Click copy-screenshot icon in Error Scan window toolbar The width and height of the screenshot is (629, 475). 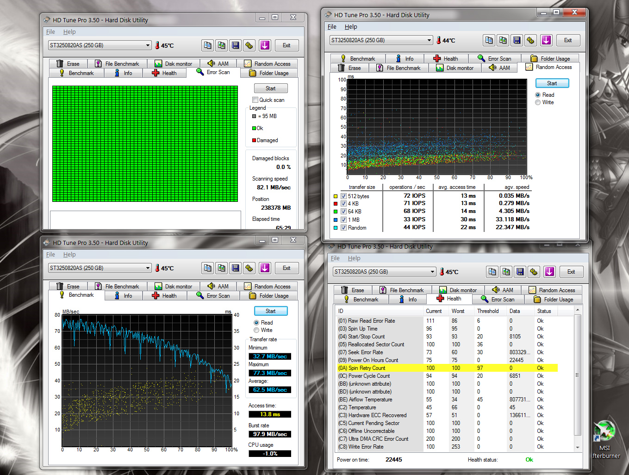pyautogui.click(x=222, y=45)
